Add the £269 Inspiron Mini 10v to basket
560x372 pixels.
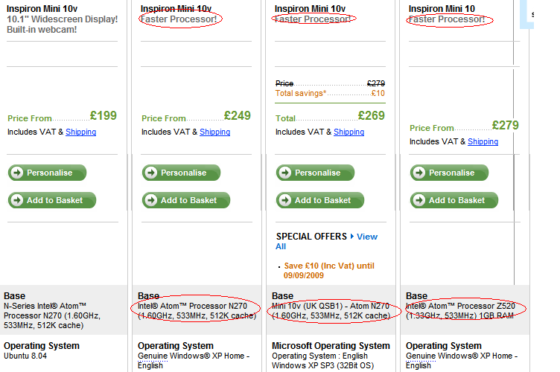coord(320,200)
